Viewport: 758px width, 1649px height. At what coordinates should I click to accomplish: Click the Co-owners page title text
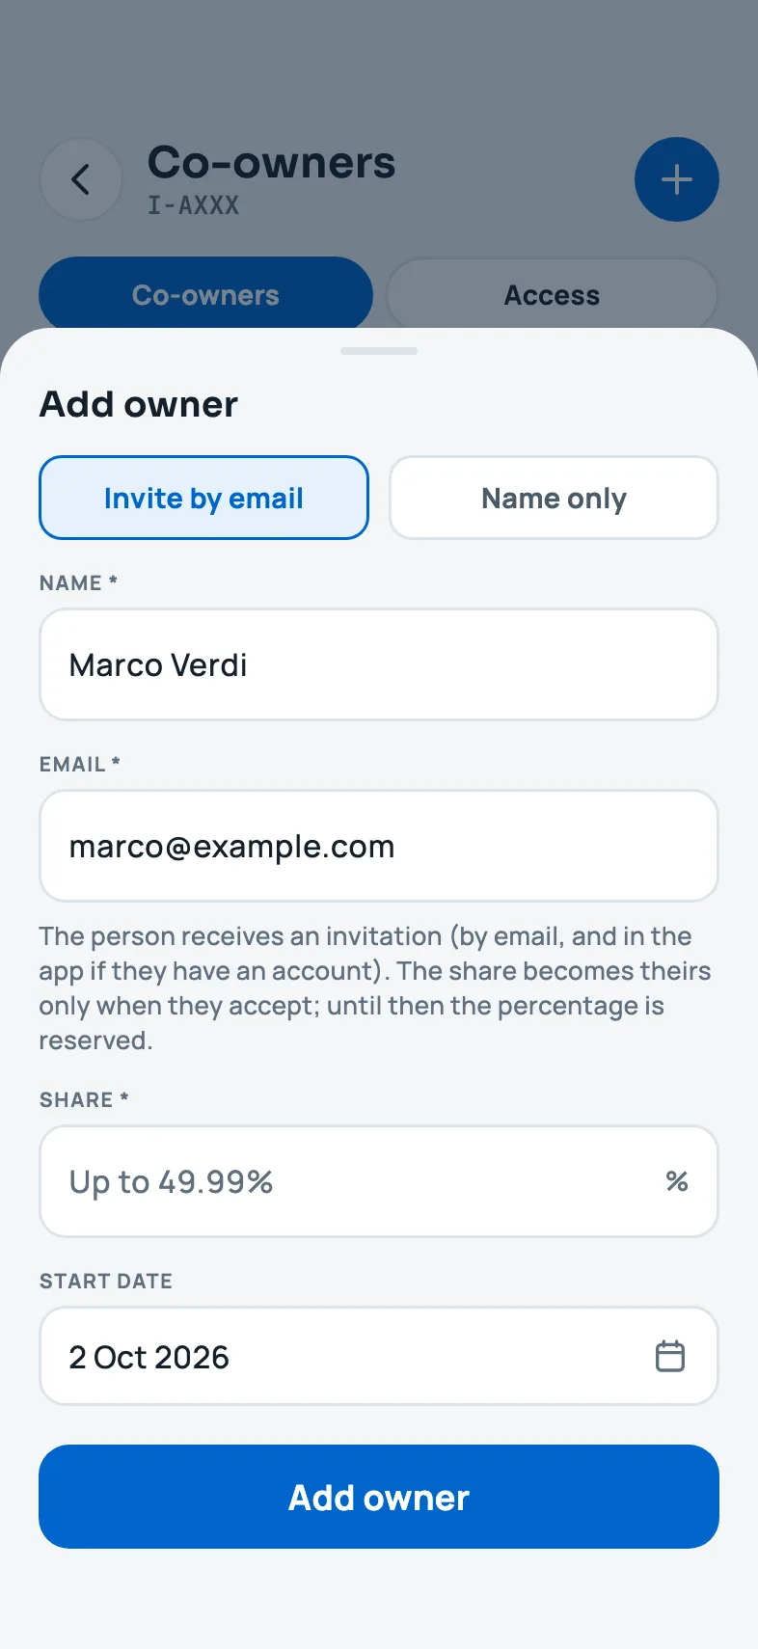(x=271, y=162)
